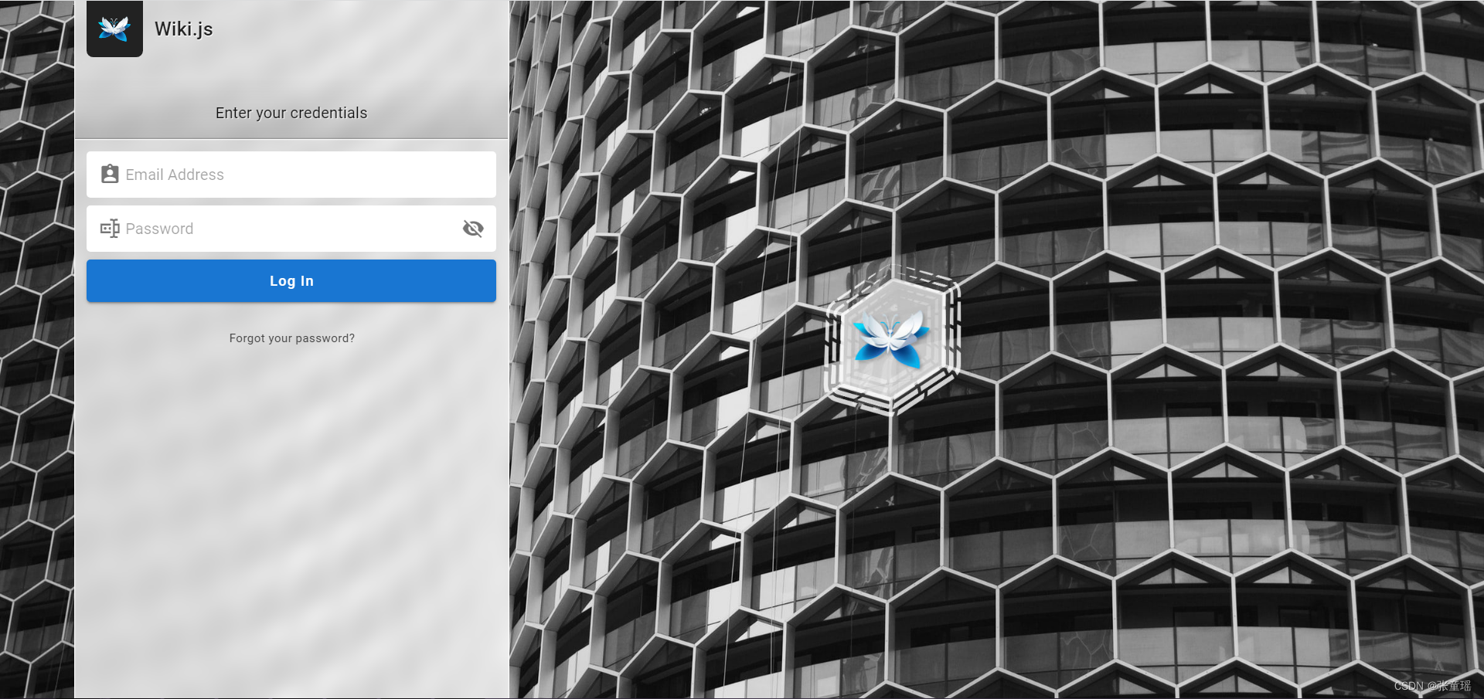Click the Wiki.js butterfly logo in header
Viewport: 1484px width, 699px height.
pos(114,29)
